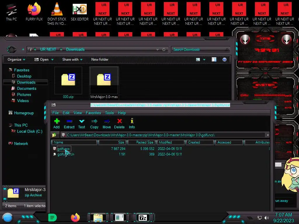Sort by Packed Size column
Image resolution: width=299 pixels, height=224 pixels.
tap(142, 142)
